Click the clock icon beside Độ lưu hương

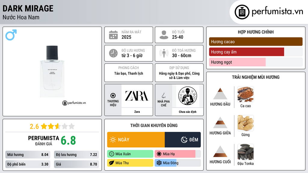(x=113, y=53)
